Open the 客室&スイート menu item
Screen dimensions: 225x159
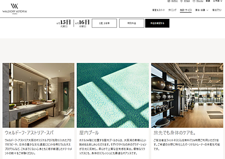click(x=159, y=10)
